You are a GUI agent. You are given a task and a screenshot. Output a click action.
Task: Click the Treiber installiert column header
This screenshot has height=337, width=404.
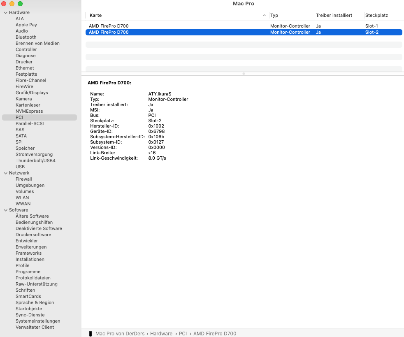(334, 16)
